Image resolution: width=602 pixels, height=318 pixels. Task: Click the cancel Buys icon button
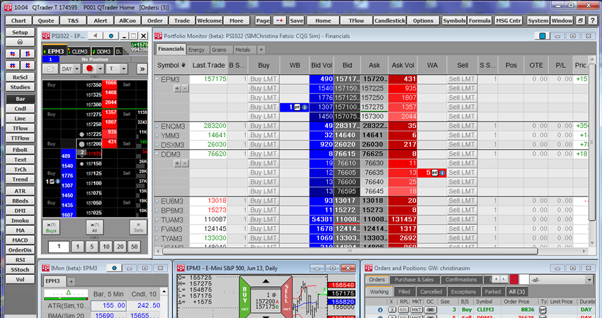51,227
